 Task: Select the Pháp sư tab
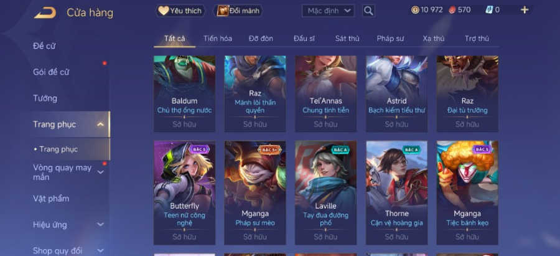pos(390,39)
